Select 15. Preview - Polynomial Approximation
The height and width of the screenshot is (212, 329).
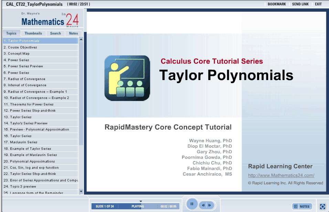[x=40, y=130]
